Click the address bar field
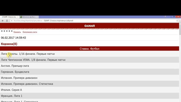 point(94,21)
